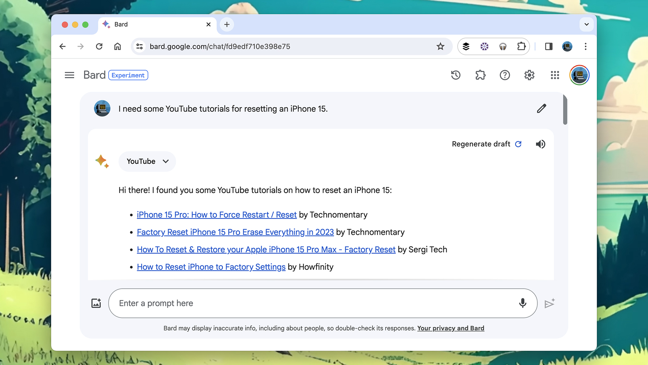Screen dimensions: 648x365
Task: Open the Chrome tab search chevron
Action: (586, 24)
